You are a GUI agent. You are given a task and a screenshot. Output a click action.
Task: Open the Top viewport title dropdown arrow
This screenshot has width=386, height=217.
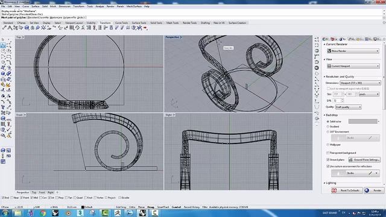[x=23, y=37]
